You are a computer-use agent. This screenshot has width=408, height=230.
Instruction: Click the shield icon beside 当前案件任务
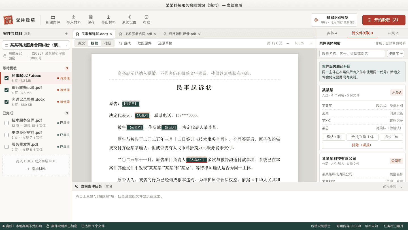click(77, 186)
